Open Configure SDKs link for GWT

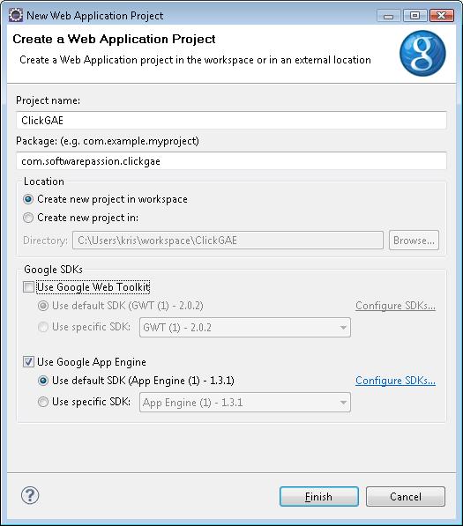coord(395,306)
